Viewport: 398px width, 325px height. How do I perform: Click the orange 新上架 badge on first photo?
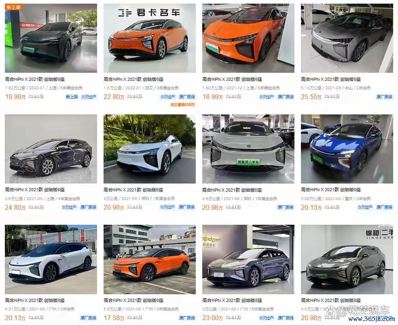tap(14, 7)
